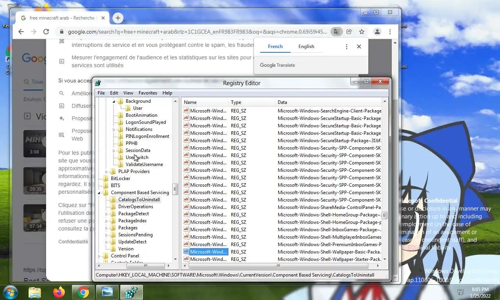Click Chrome's back navigation arrow
500x300 pixels.
coord(21,32)
